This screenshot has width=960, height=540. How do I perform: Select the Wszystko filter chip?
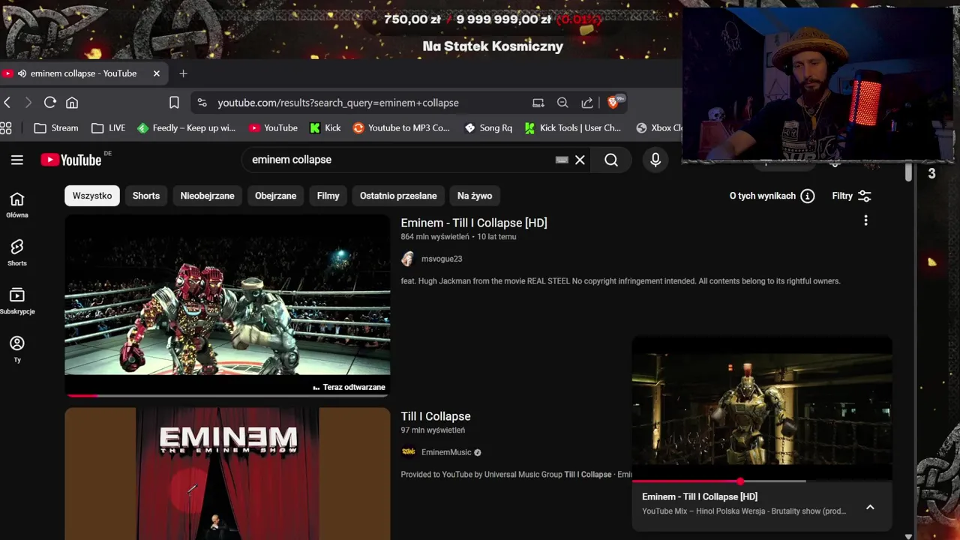tap(92, 196)
